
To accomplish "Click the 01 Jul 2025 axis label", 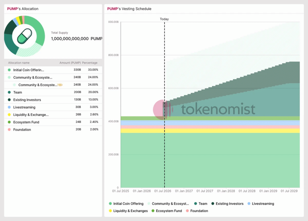I will (x=121, y=191).
